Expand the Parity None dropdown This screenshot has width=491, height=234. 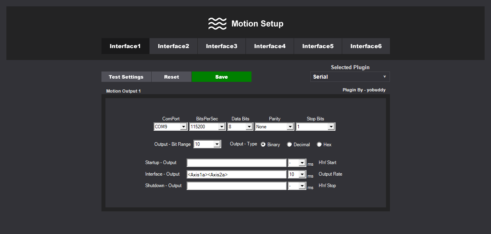pos(274,127)
